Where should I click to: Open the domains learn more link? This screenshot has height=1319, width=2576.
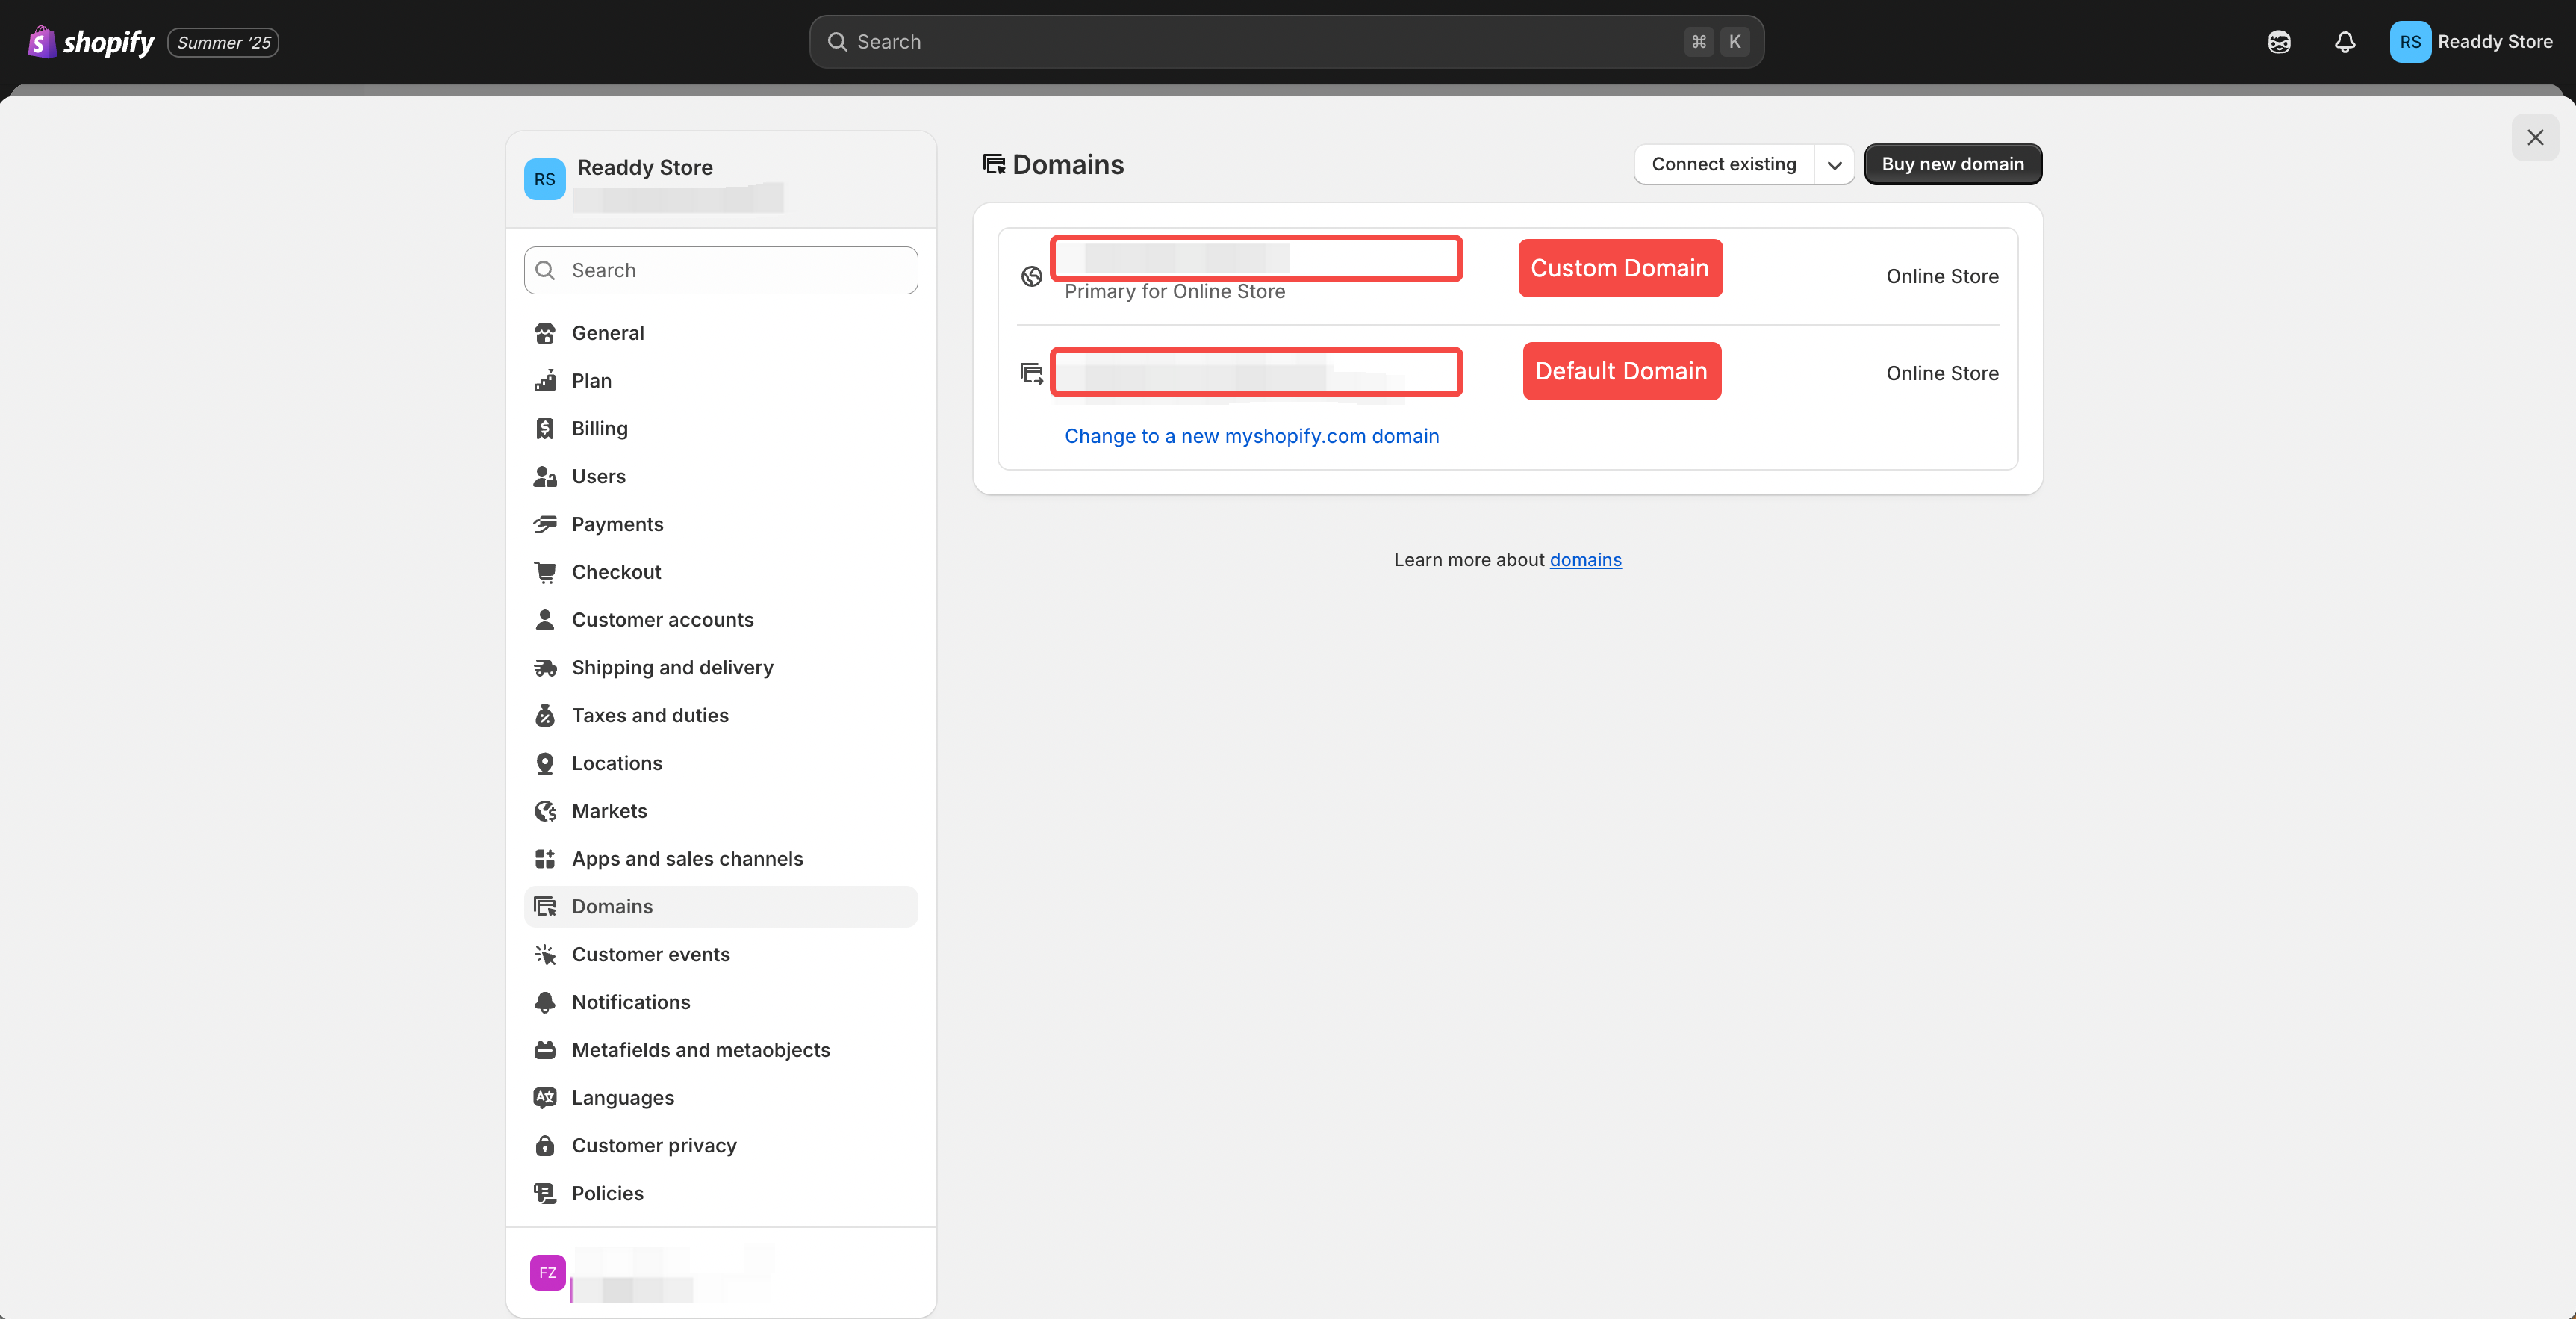tap(1585, 560)
